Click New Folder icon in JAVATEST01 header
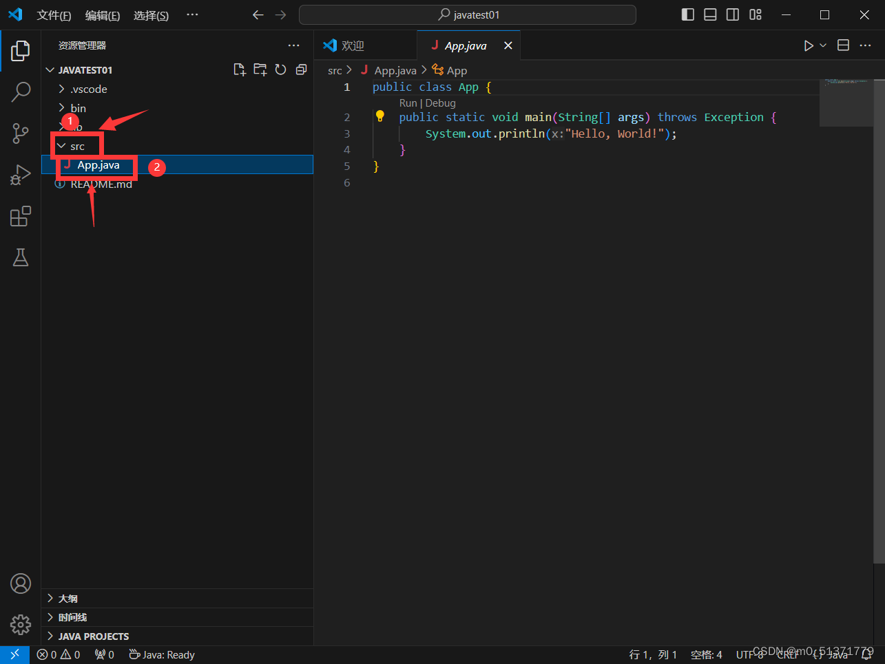This screenshot has width=885, height=664. click(260, 69)
